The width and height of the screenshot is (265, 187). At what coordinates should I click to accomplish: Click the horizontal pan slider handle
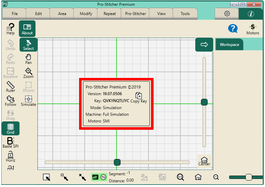pos(117,162)
